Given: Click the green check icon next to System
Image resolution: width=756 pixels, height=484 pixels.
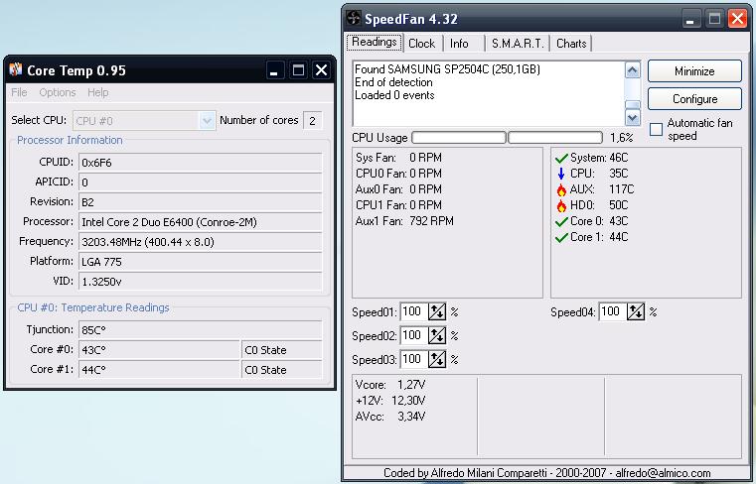Looking at the screenshot, I should 561,158.
